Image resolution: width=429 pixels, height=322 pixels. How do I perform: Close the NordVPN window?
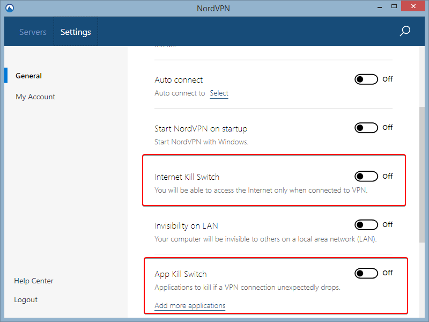[413, 6]
